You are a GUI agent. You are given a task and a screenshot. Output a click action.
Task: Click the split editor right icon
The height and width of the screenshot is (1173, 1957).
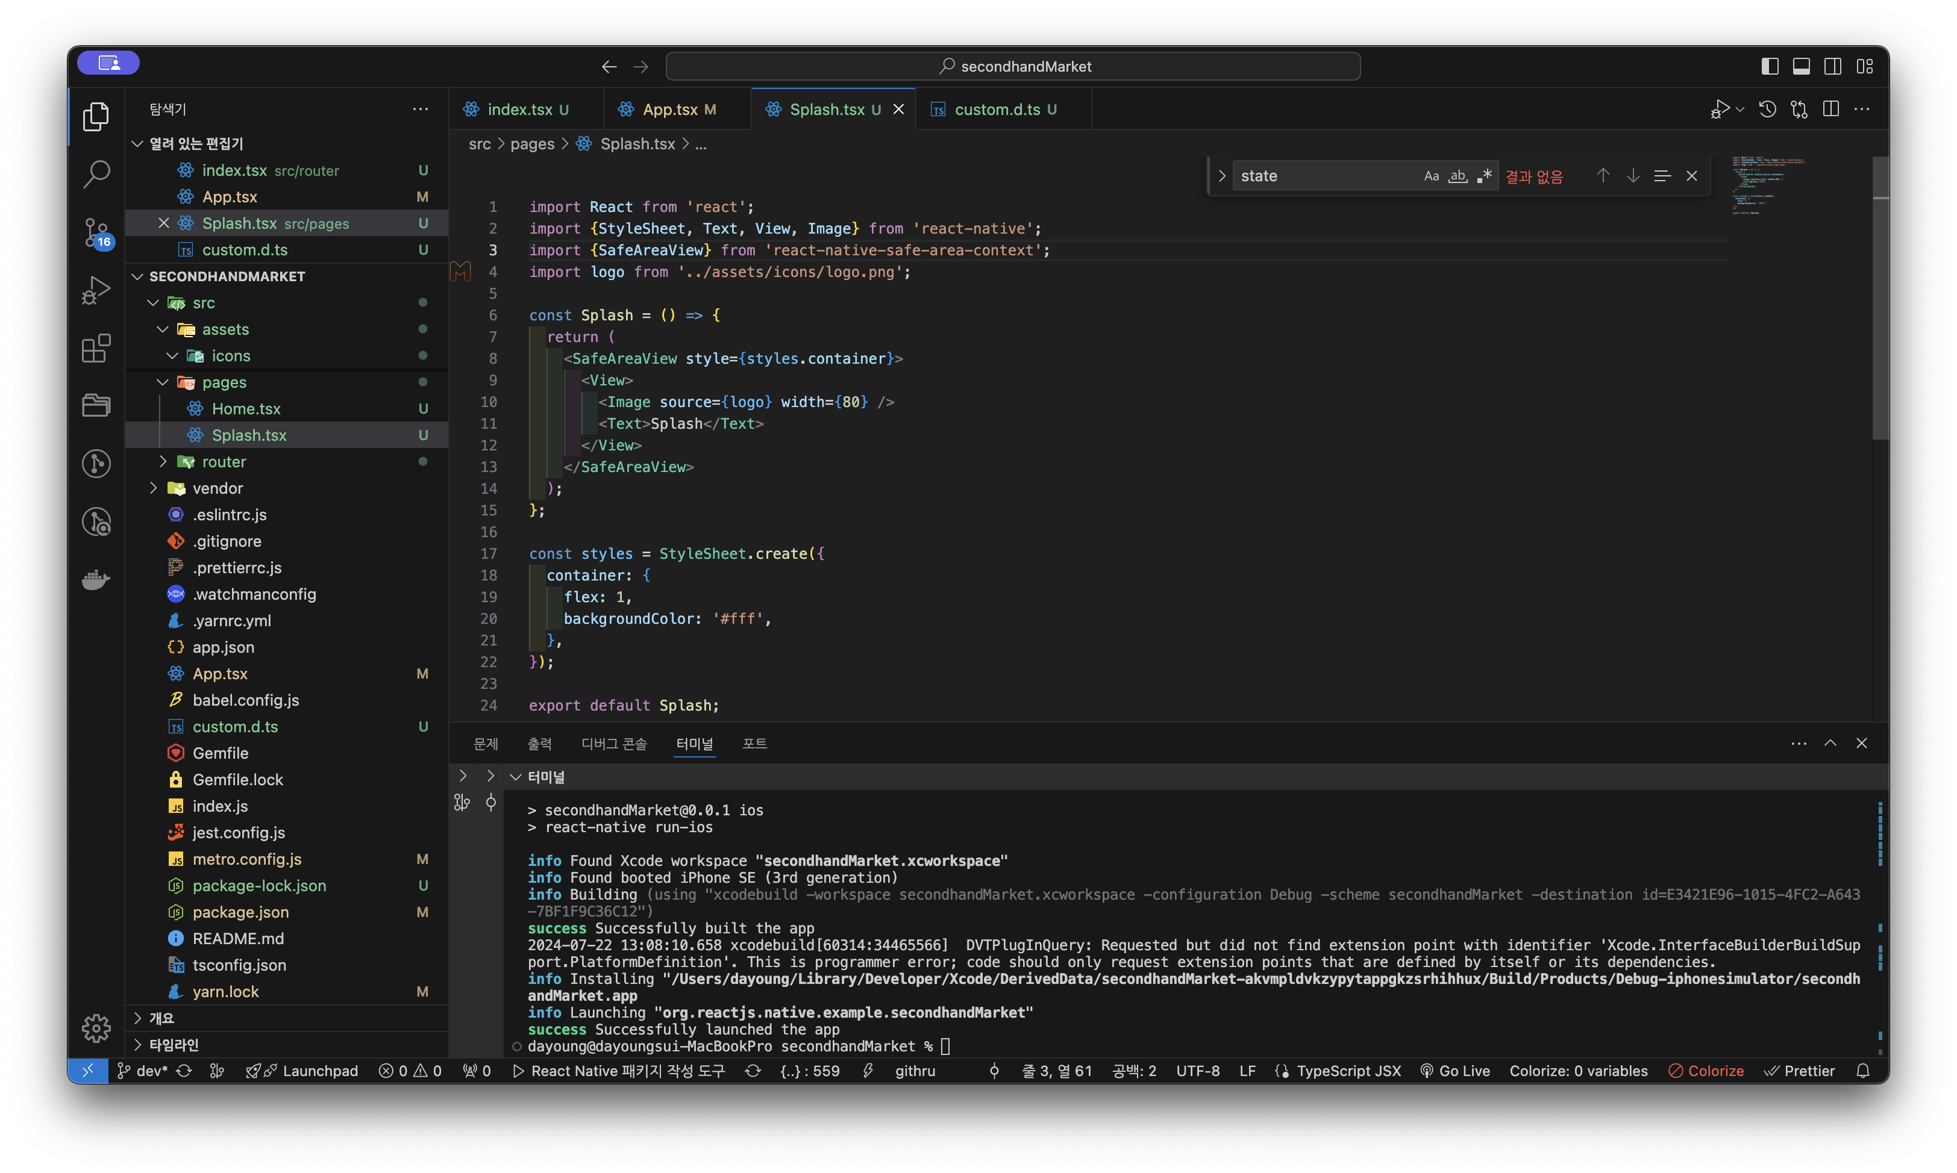tap(1830, 109)
